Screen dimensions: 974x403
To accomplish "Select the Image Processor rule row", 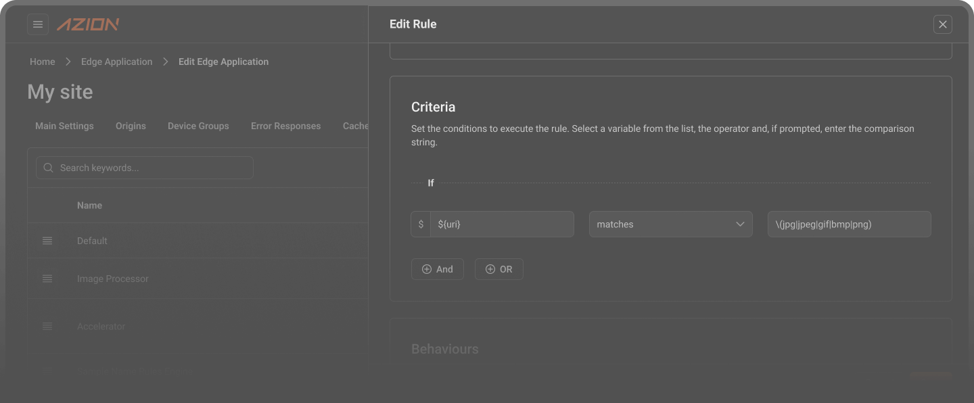I will pos(198,279).
